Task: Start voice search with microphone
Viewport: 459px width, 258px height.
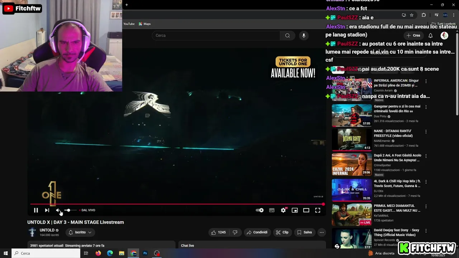Action: [304, 35]
